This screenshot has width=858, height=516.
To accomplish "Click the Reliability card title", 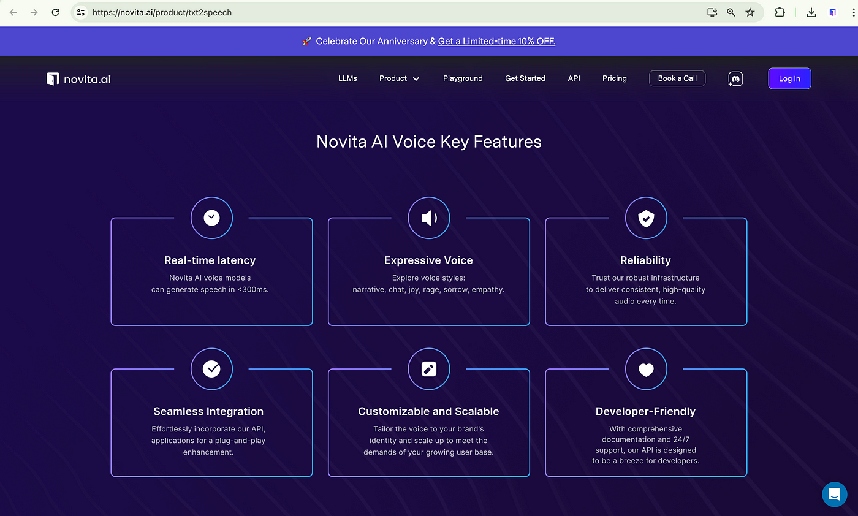I will point(645,260).
